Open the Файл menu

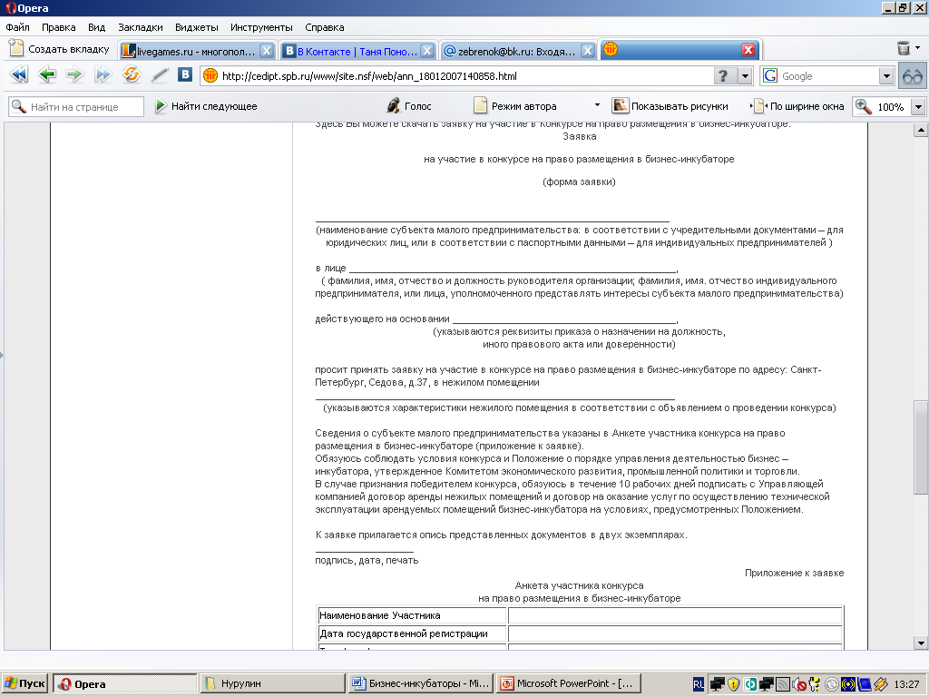[x=18, y=27]
